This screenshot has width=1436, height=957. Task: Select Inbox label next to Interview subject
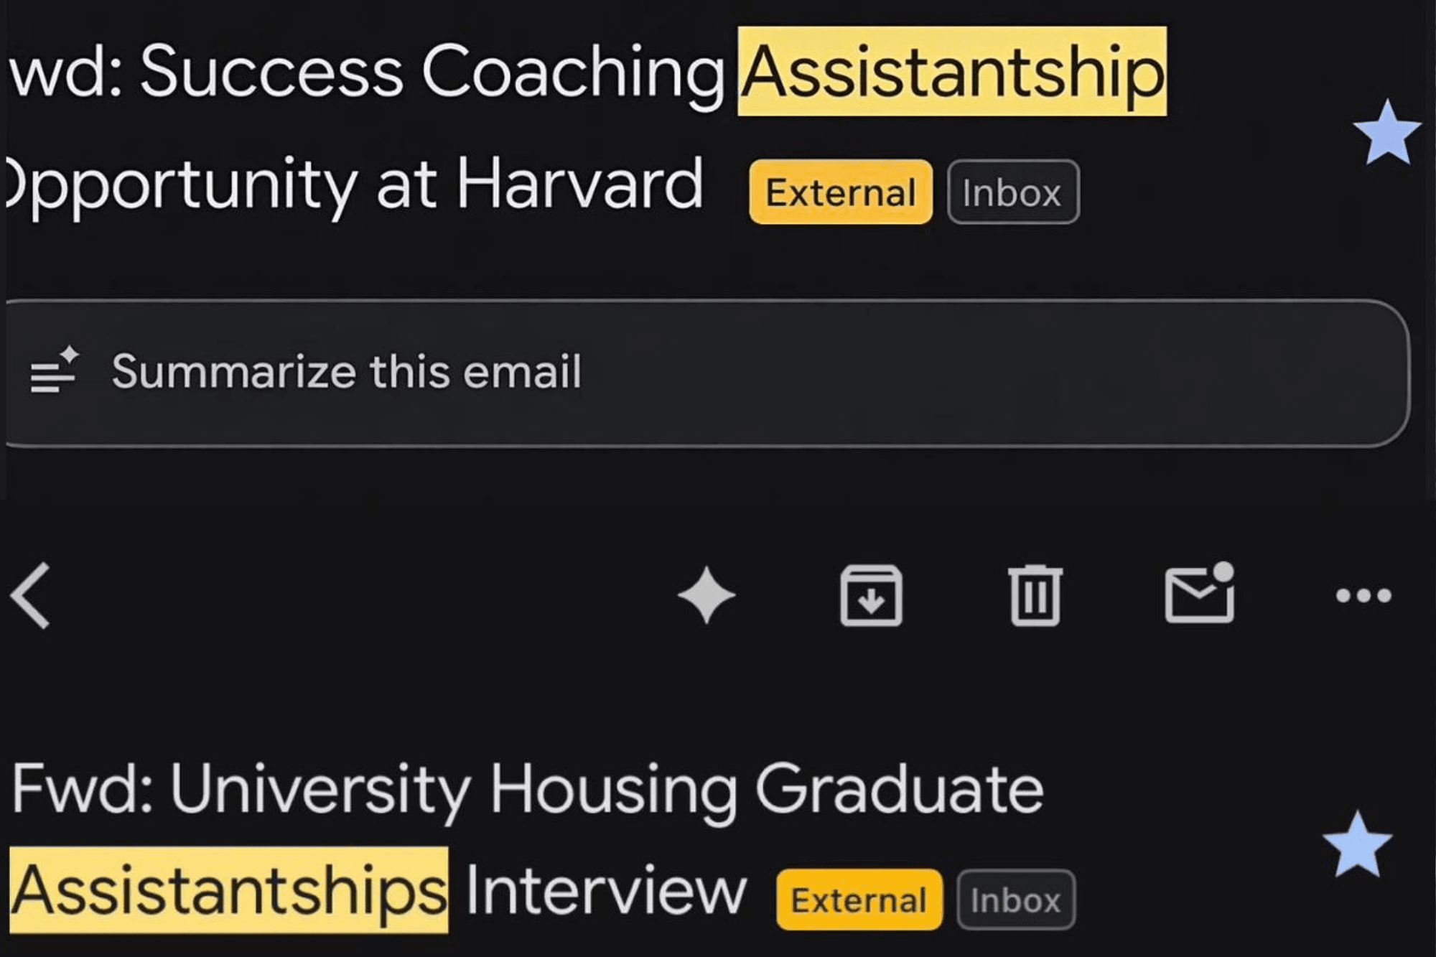1015,900
